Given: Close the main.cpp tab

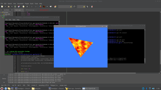Looking at the screenshot, I should pyautogui.click(x=22, y=10).
